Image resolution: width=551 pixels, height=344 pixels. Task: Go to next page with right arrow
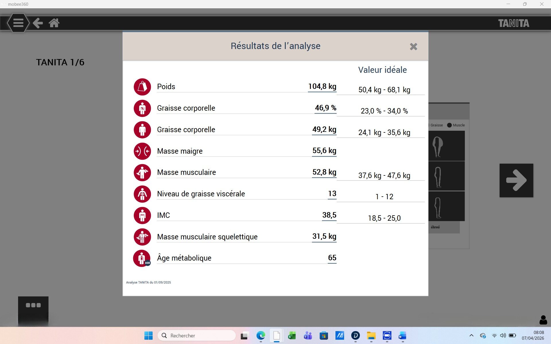[516, 180]
